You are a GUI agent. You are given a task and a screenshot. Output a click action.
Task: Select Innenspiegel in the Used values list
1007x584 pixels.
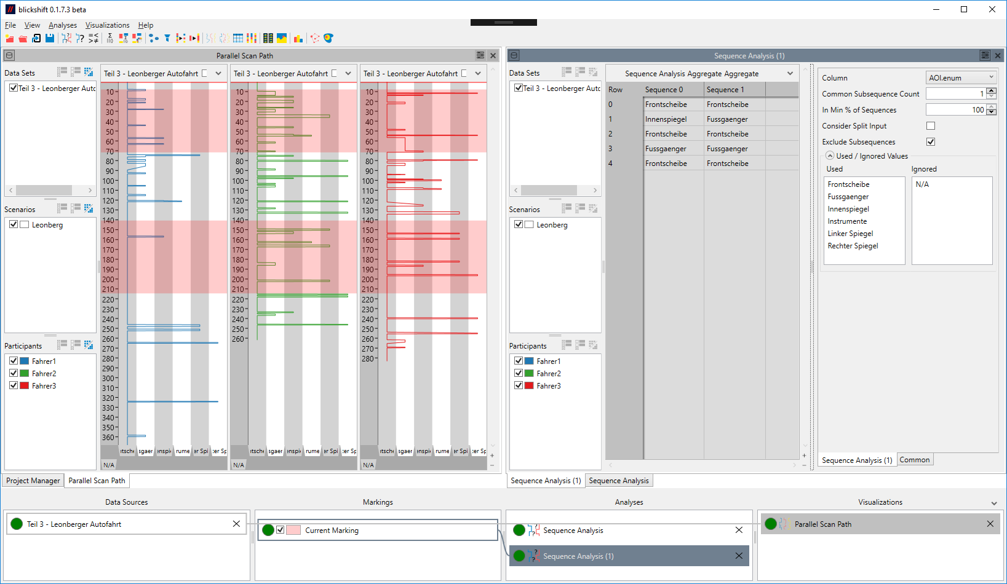(848, 209)
